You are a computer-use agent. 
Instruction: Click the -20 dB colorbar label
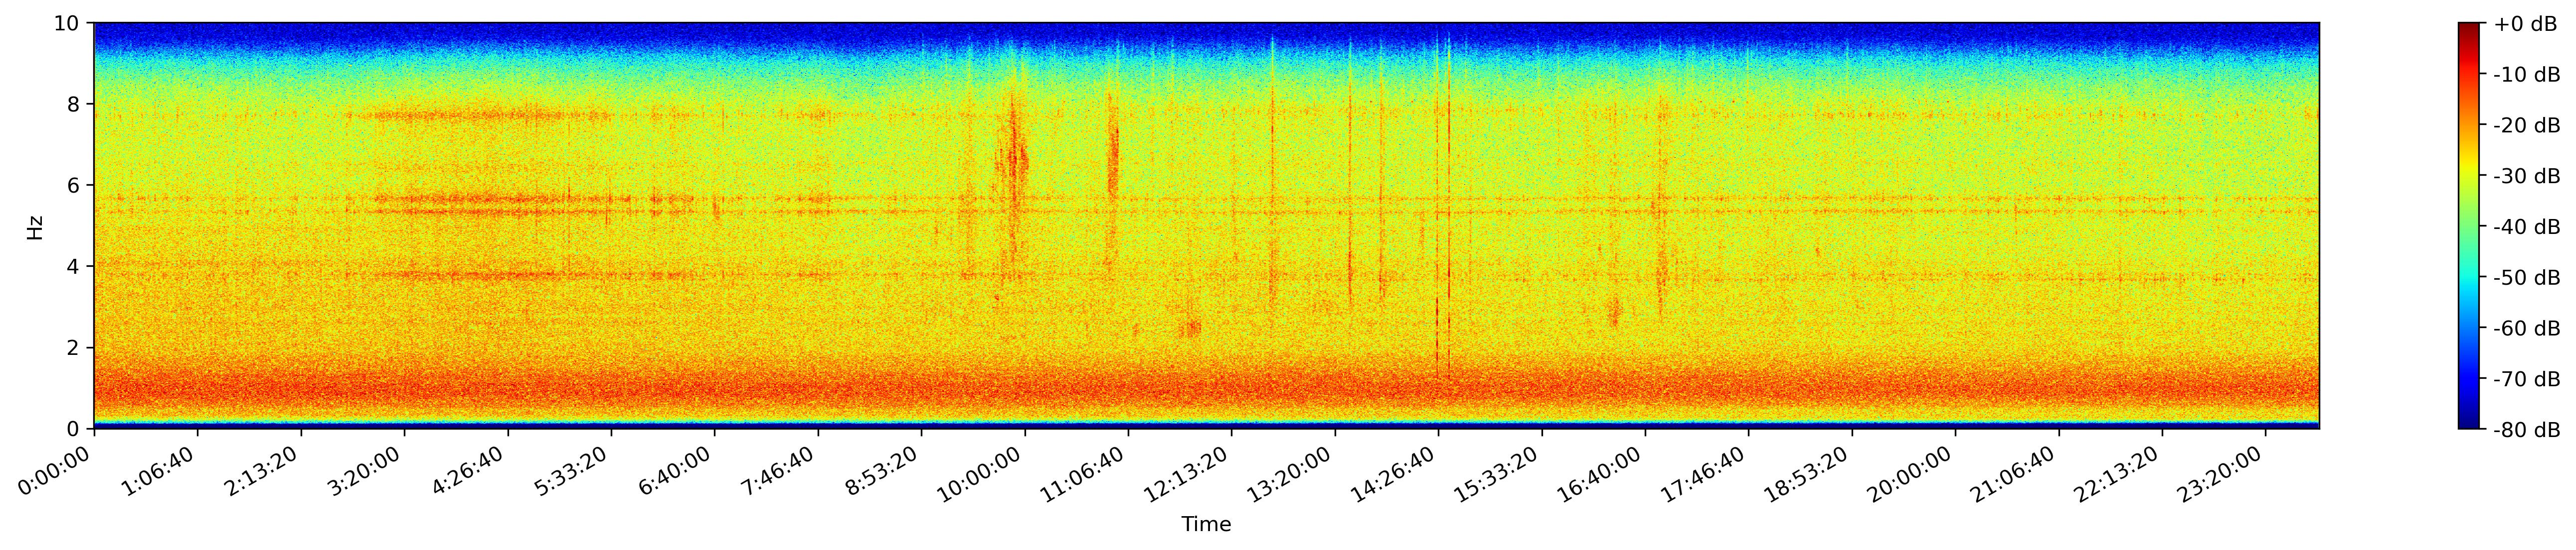pyautogui.click(x=2527, y=126)
